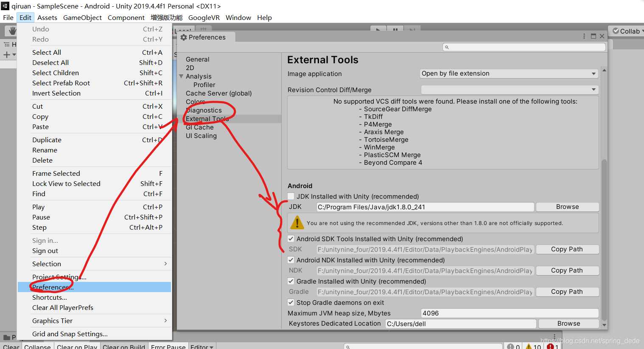Click the Play button in toolbar
Image resolution: width=644 pixels, height=349 pixels.
pyautogui.click(x=378, y=29)
